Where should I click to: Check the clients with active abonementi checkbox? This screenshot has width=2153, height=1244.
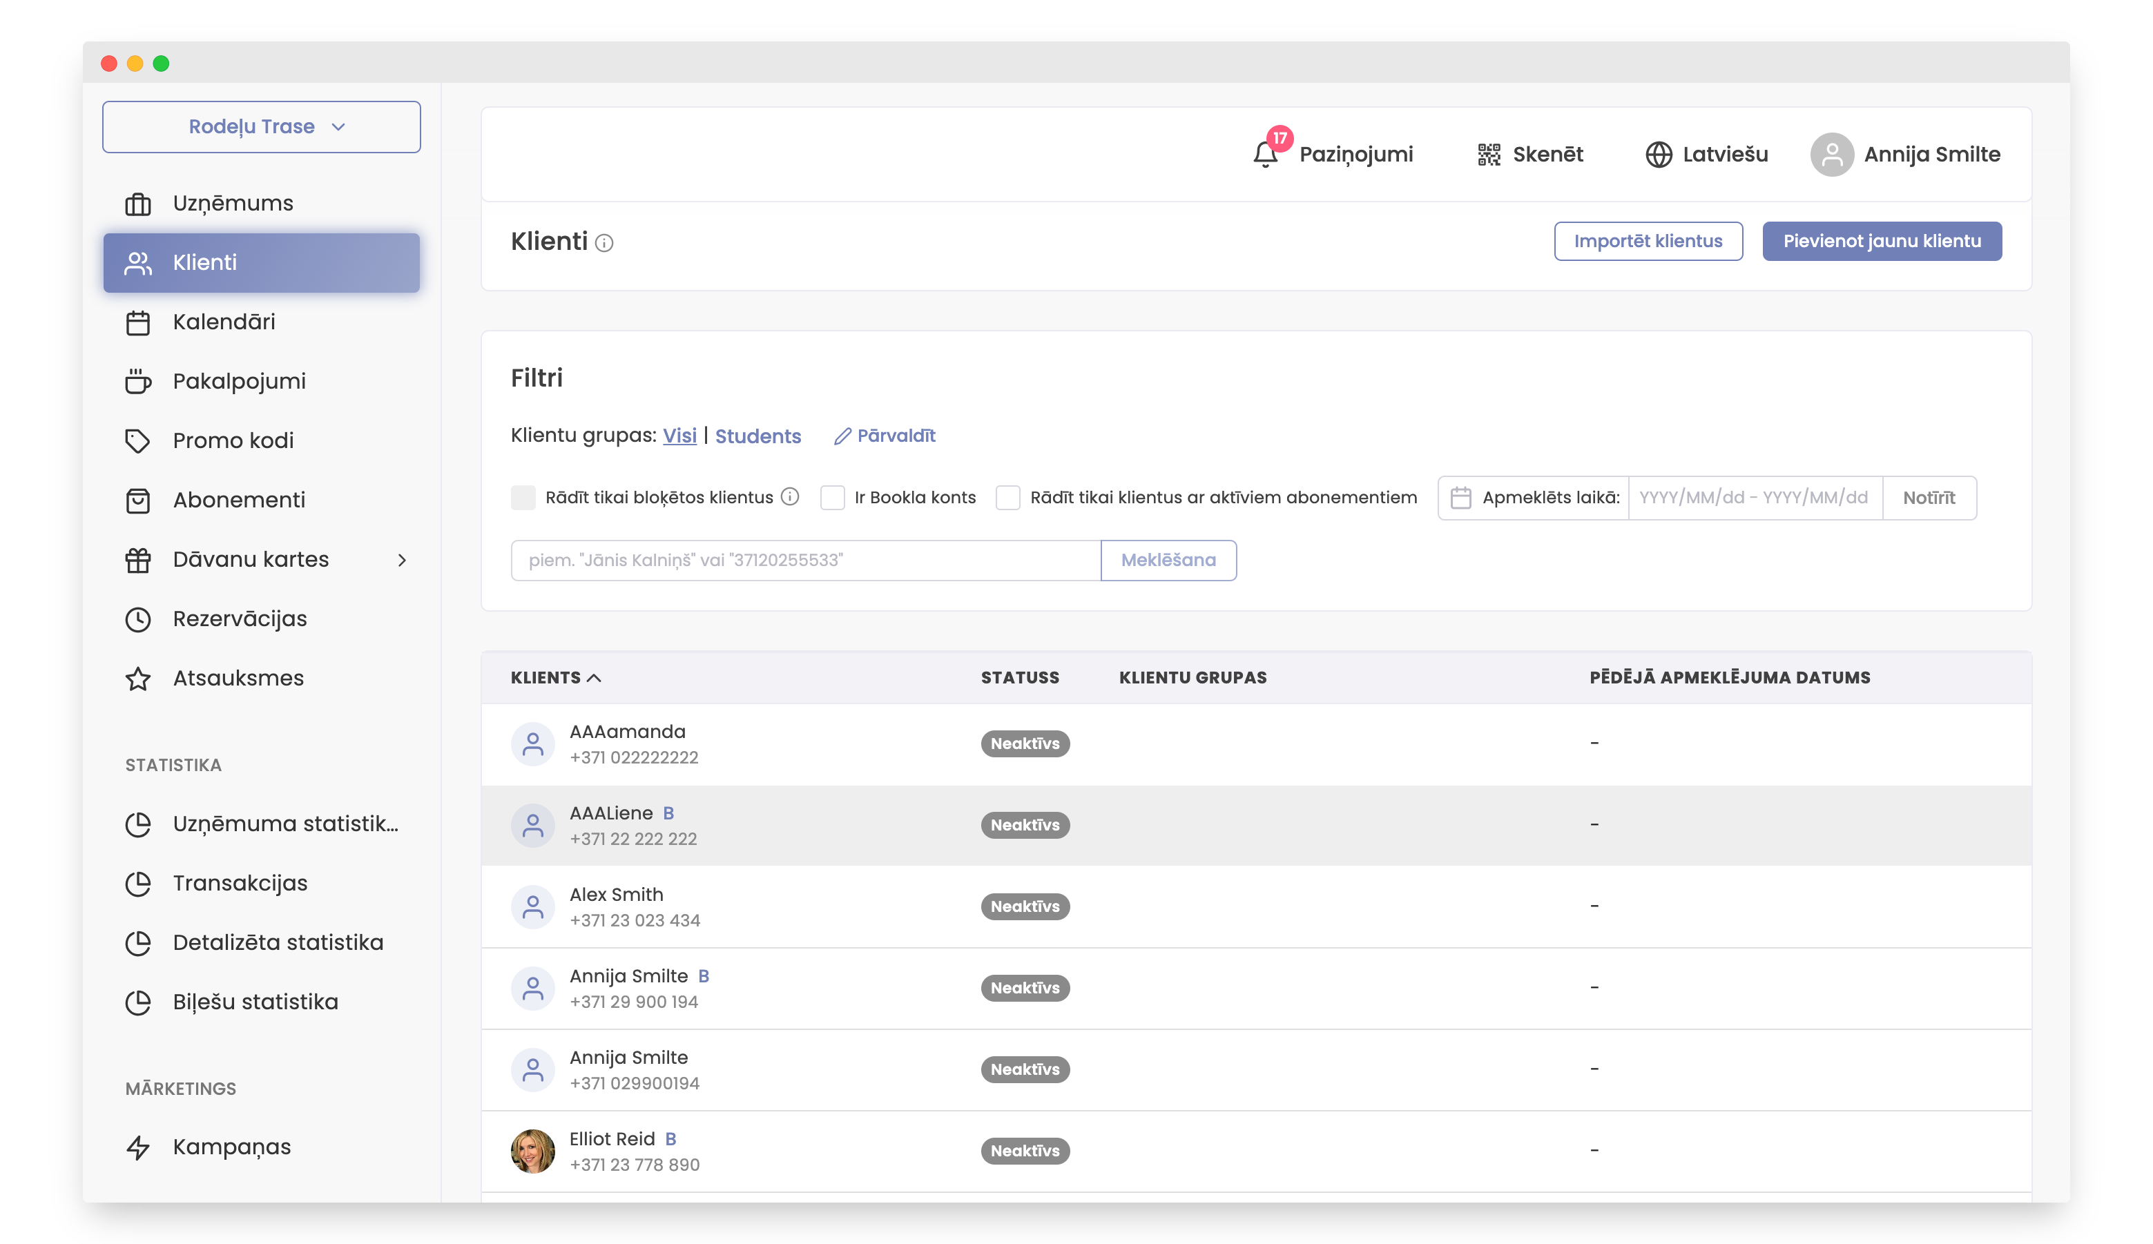pos(1008,497)
